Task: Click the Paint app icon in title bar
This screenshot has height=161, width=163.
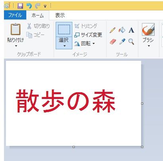Action: click(7, 6)
